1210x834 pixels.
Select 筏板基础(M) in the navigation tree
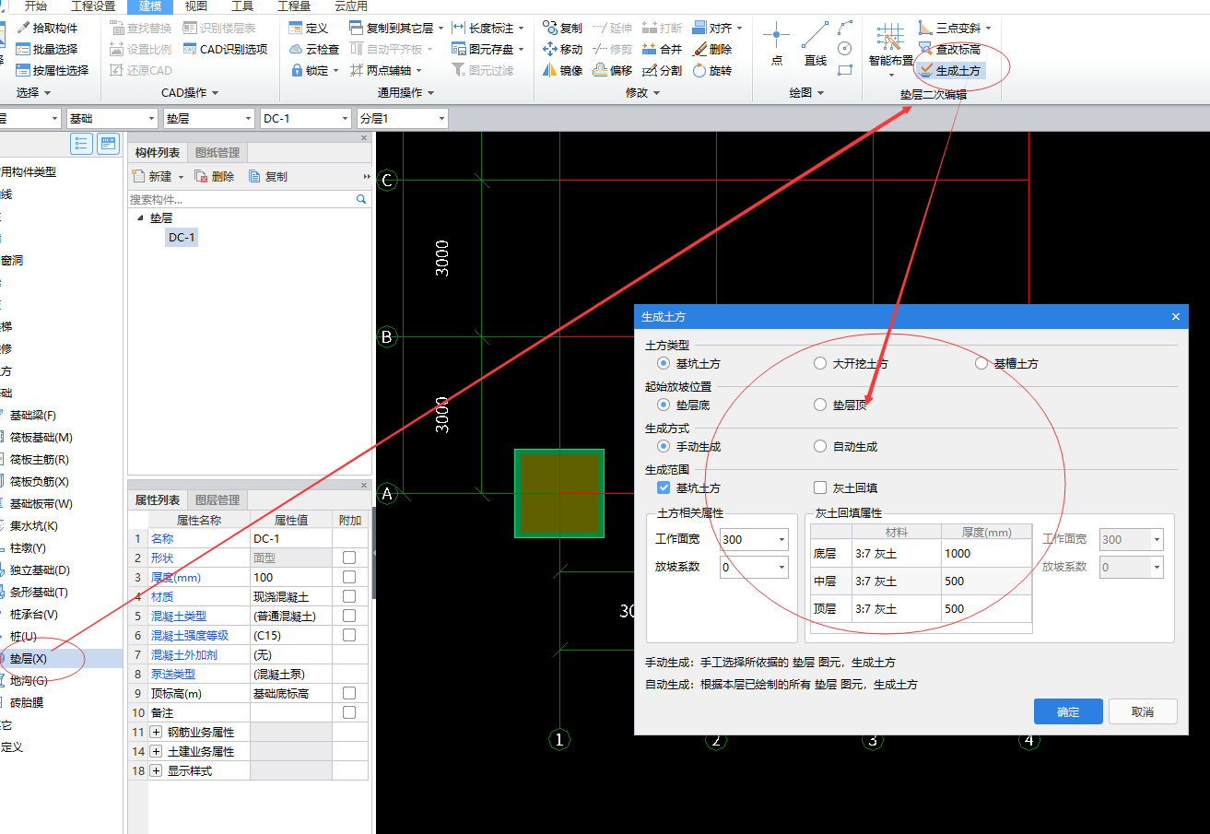pos(41,438)
